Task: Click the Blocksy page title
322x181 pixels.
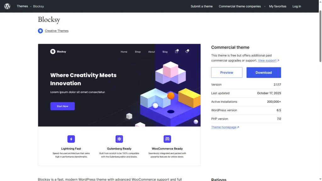Action: click(x=49, y=20)
